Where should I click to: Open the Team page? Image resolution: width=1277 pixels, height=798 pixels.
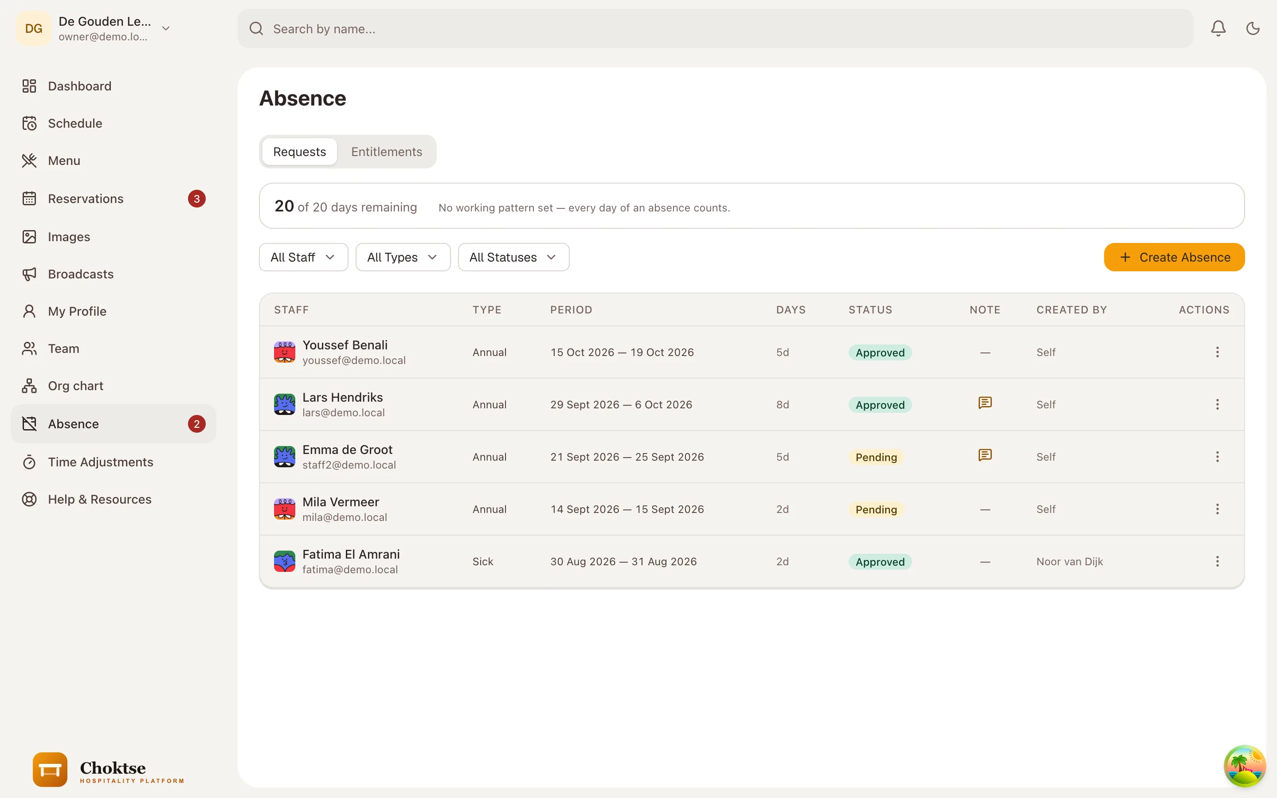click(113, 348)
